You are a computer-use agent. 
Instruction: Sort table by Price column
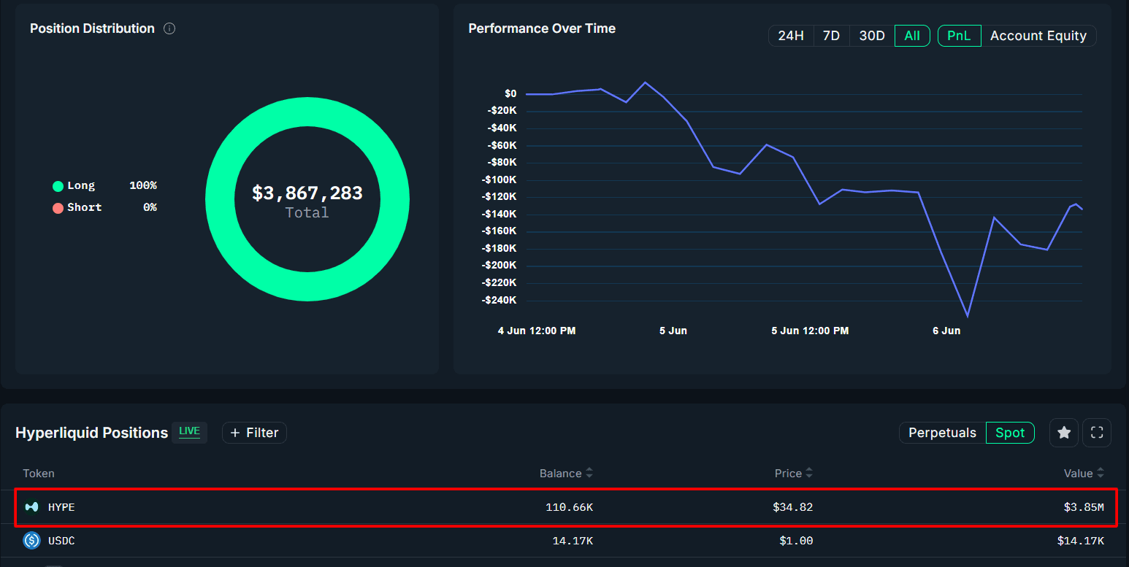[793, 474]
